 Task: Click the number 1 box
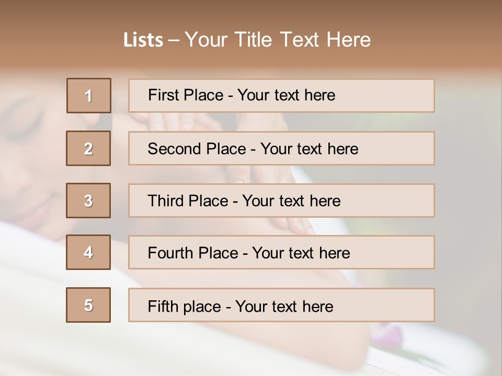click(88, 96)
